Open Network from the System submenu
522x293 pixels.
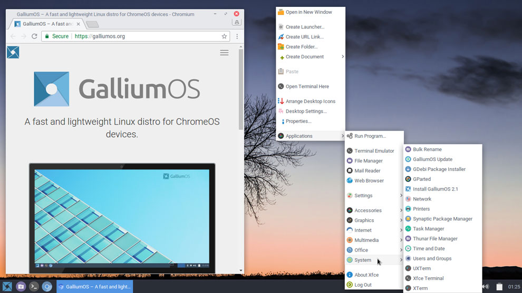(442, 199)
